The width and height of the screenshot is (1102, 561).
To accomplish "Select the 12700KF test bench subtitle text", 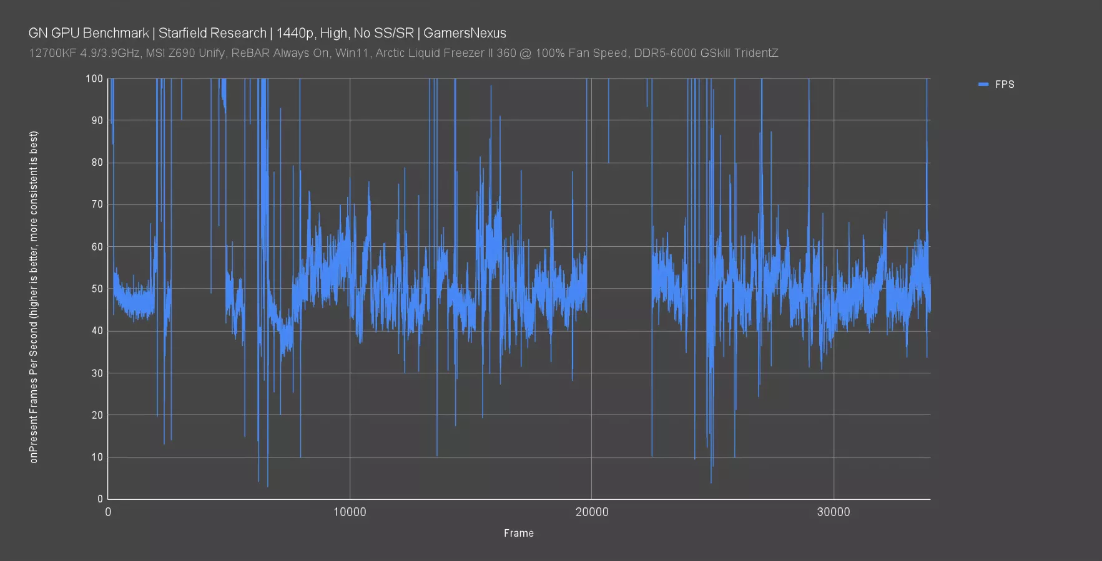I will [403, 53].
